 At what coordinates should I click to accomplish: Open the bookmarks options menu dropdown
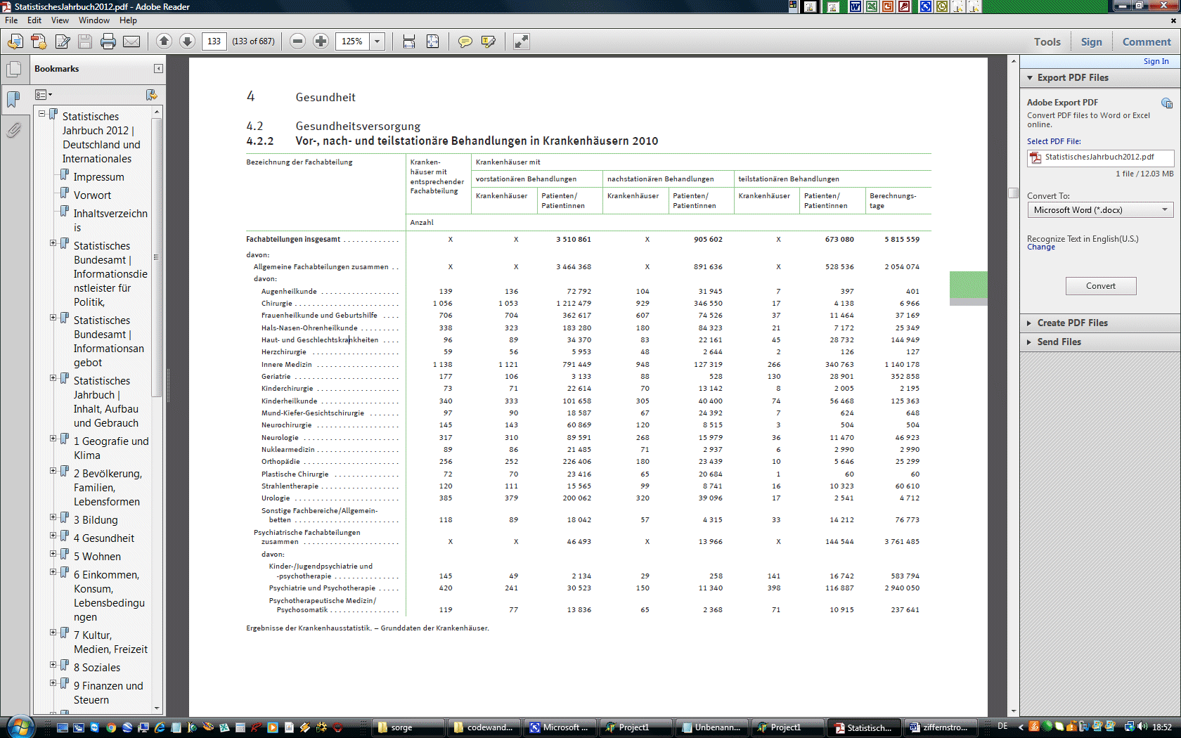pos(44,95)
